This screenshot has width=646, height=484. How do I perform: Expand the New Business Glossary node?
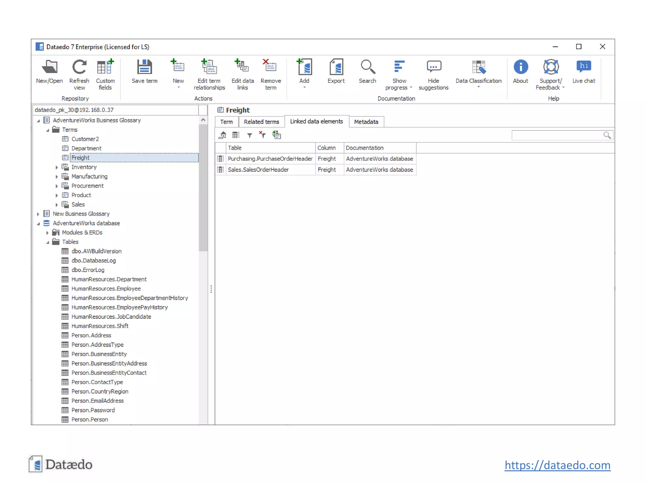point(38,214)
